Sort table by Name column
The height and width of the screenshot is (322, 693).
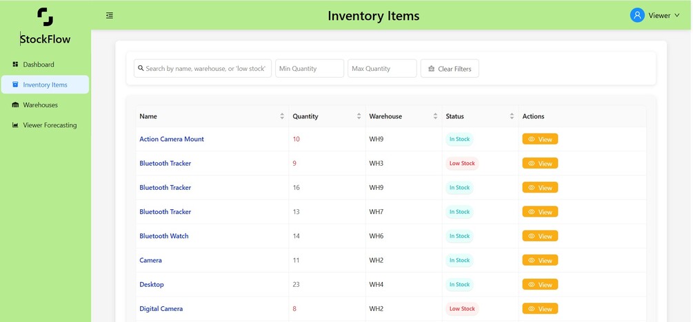click(x=281, y=116)
